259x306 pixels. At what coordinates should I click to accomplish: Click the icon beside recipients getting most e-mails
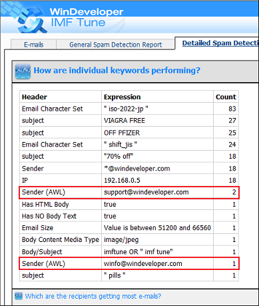(x=19, y=296)
